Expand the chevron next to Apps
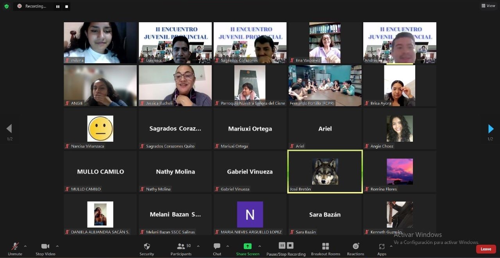Screen dimensions: 500x258 391,246
